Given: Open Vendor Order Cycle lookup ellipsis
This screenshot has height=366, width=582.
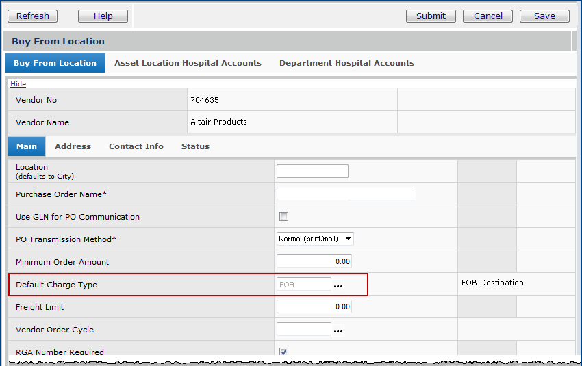Looking at the screenshot, I should tap(338, 330).
